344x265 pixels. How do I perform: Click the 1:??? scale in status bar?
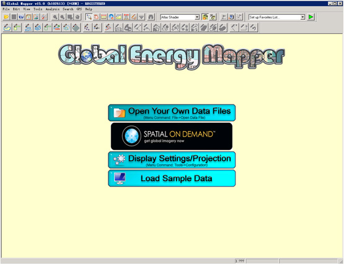click(240, 261)
